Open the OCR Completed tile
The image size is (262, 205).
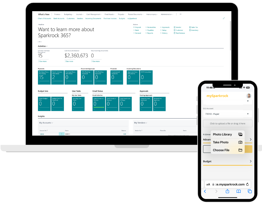point(146,77)
